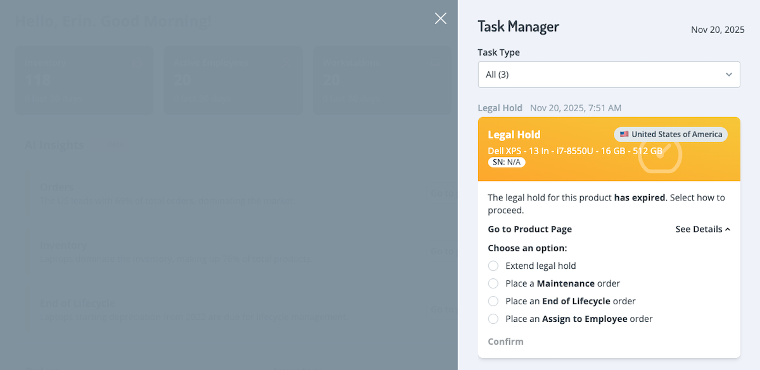Open the Task Type dropdown showing All (3)

pyautogui.click(x=608, y=75)
